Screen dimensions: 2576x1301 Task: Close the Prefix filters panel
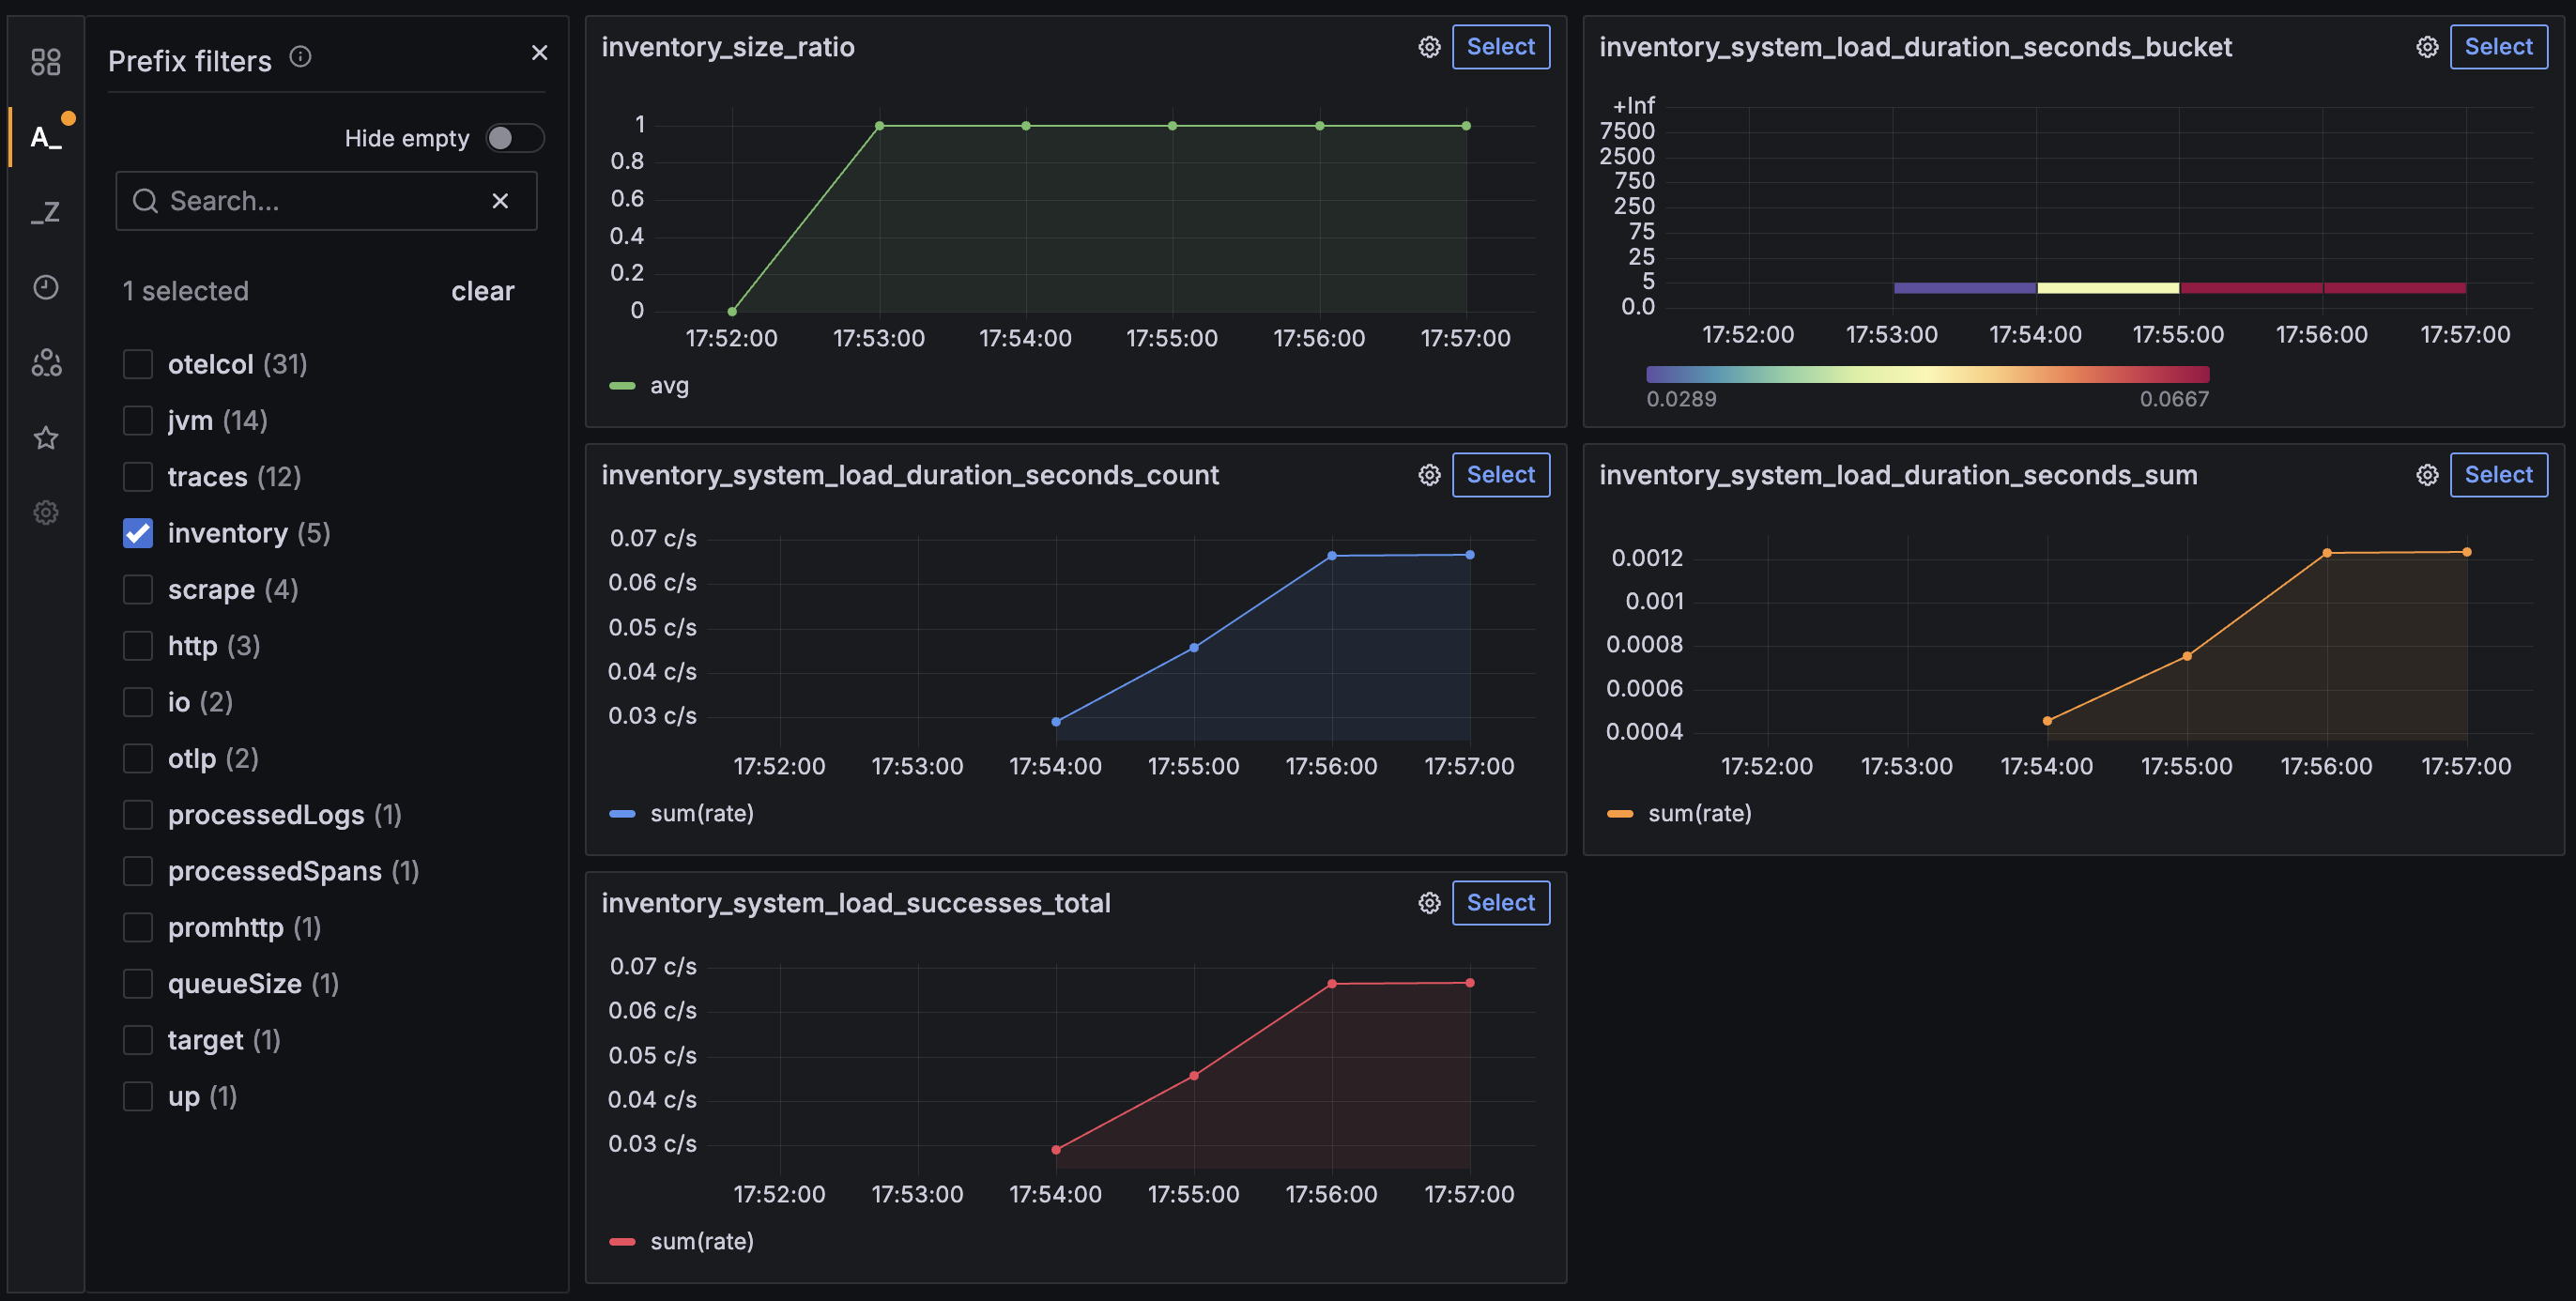click(540, 53)
